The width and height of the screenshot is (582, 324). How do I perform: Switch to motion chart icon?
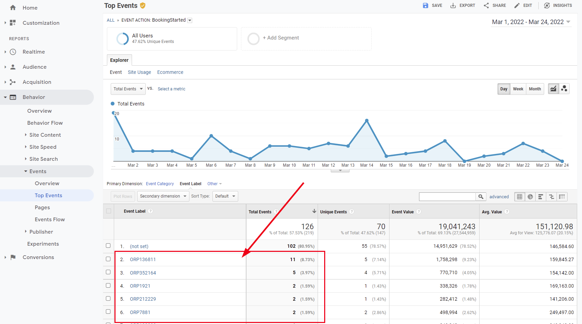tap(564, 89)
